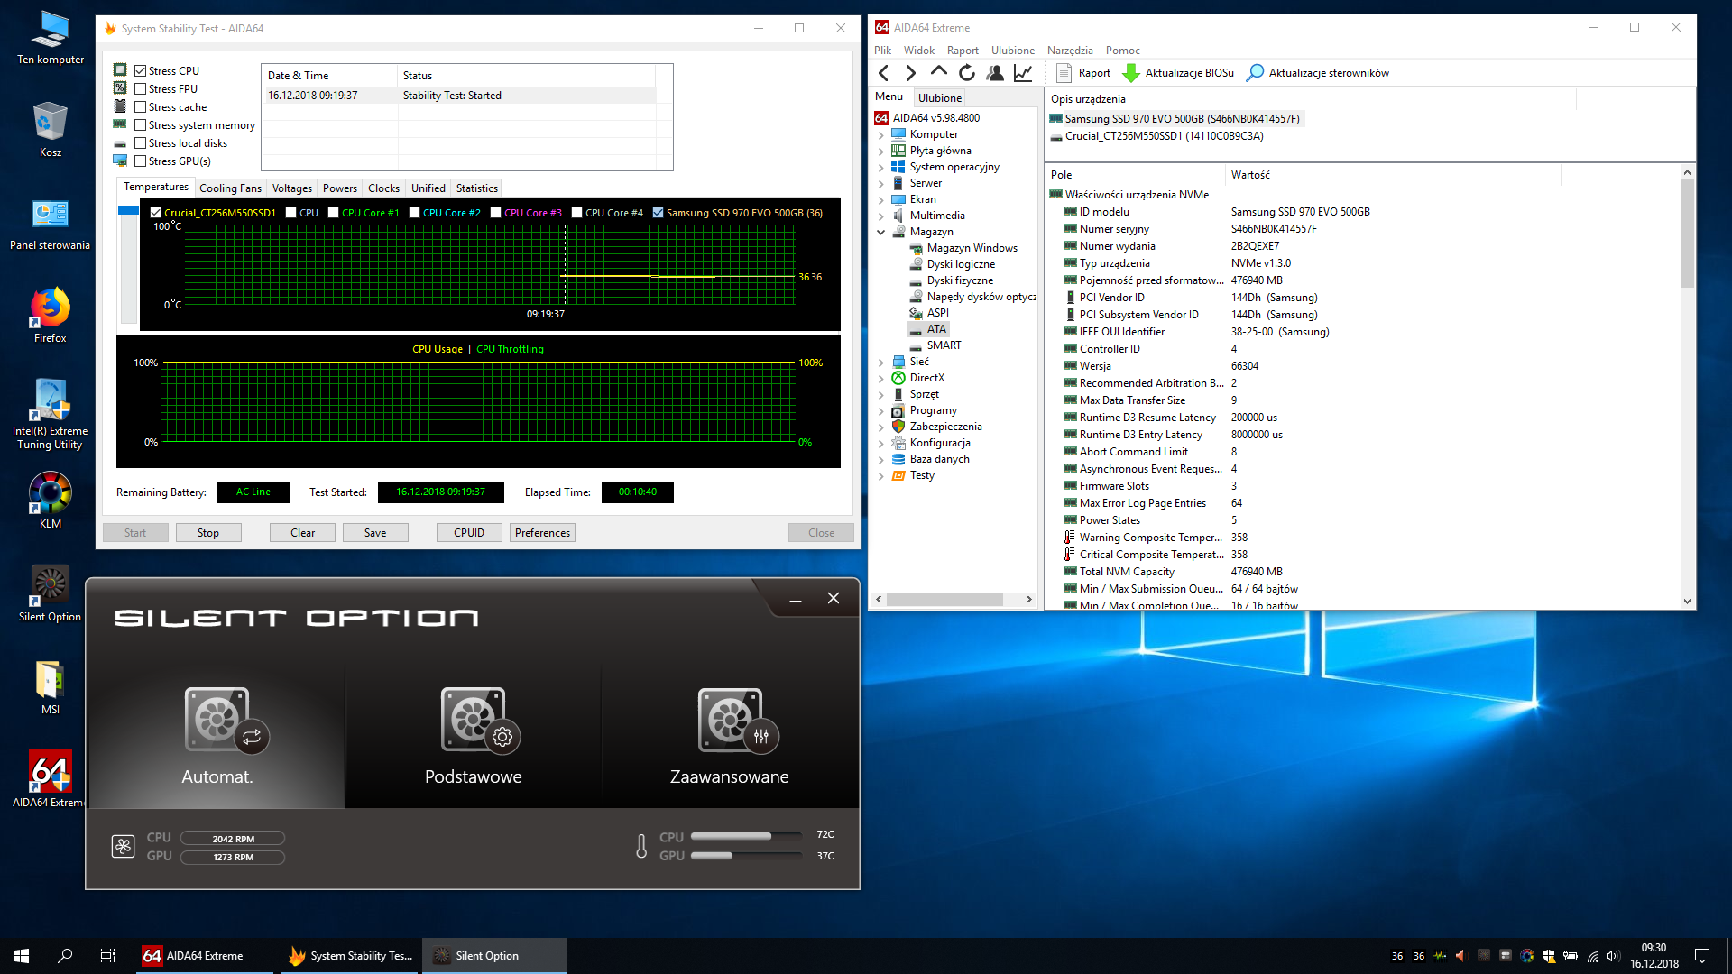Expand the Sieć tree node
1732x974 pixels.
881,362
